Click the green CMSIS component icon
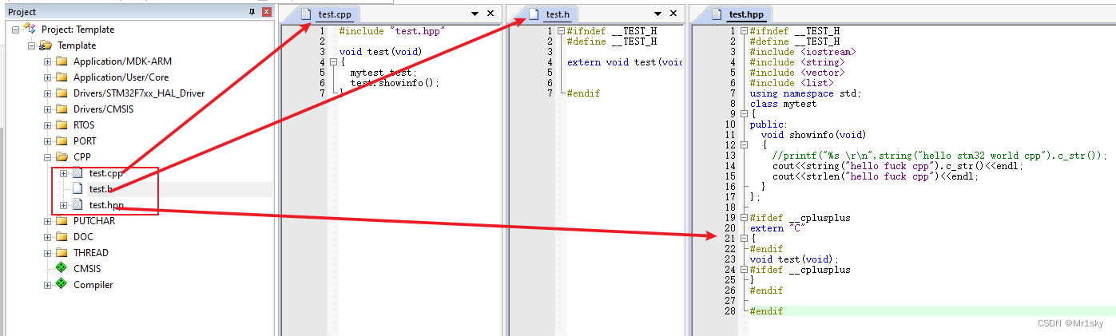1116x336 pixels. click(x=62, y=269)
